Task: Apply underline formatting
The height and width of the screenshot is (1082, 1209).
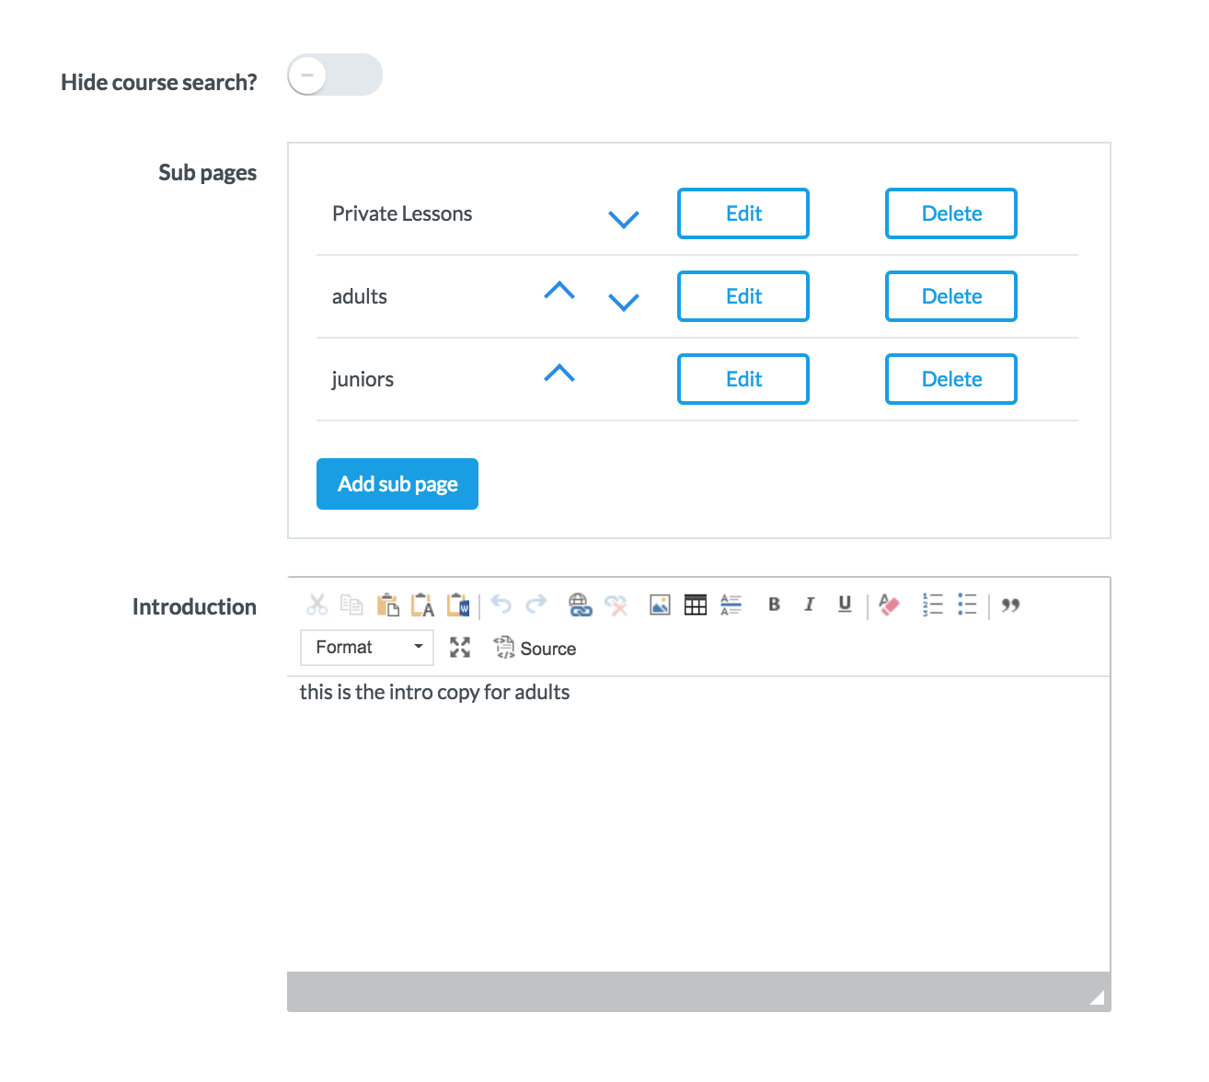Action: [x=845, y=604]
